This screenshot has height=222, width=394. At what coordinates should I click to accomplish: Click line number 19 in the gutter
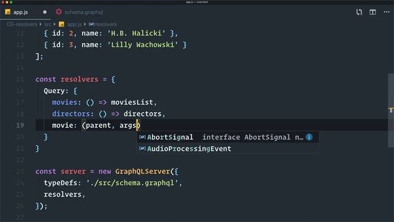coord(20,125)
